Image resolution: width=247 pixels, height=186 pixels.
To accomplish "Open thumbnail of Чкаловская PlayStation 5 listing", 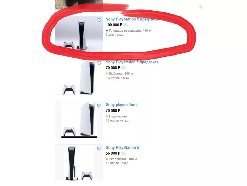I will click(x=79, y=163).
